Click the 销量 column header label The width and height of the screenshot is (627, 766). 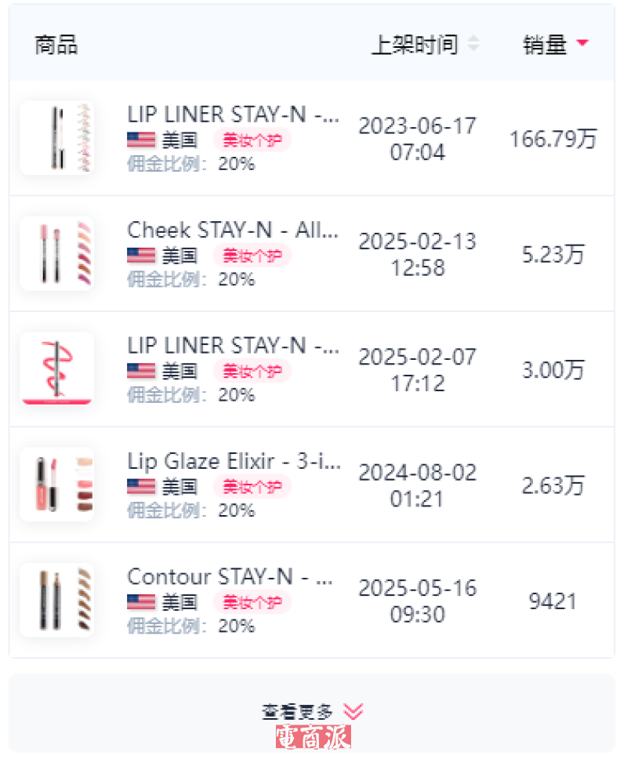[x=545, y=45]
